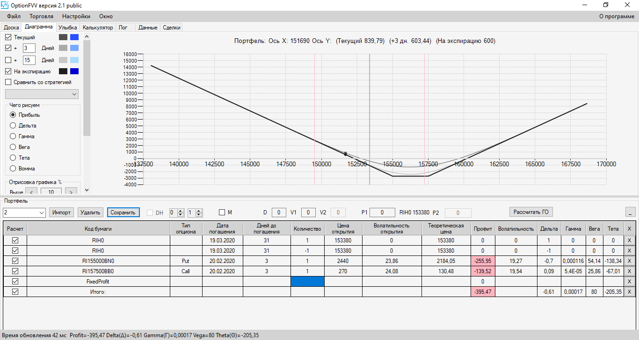This screenshot has height=340, width=639.
Task: Click the left settings panel vertical scrollbar
Action: click(87, 112)
